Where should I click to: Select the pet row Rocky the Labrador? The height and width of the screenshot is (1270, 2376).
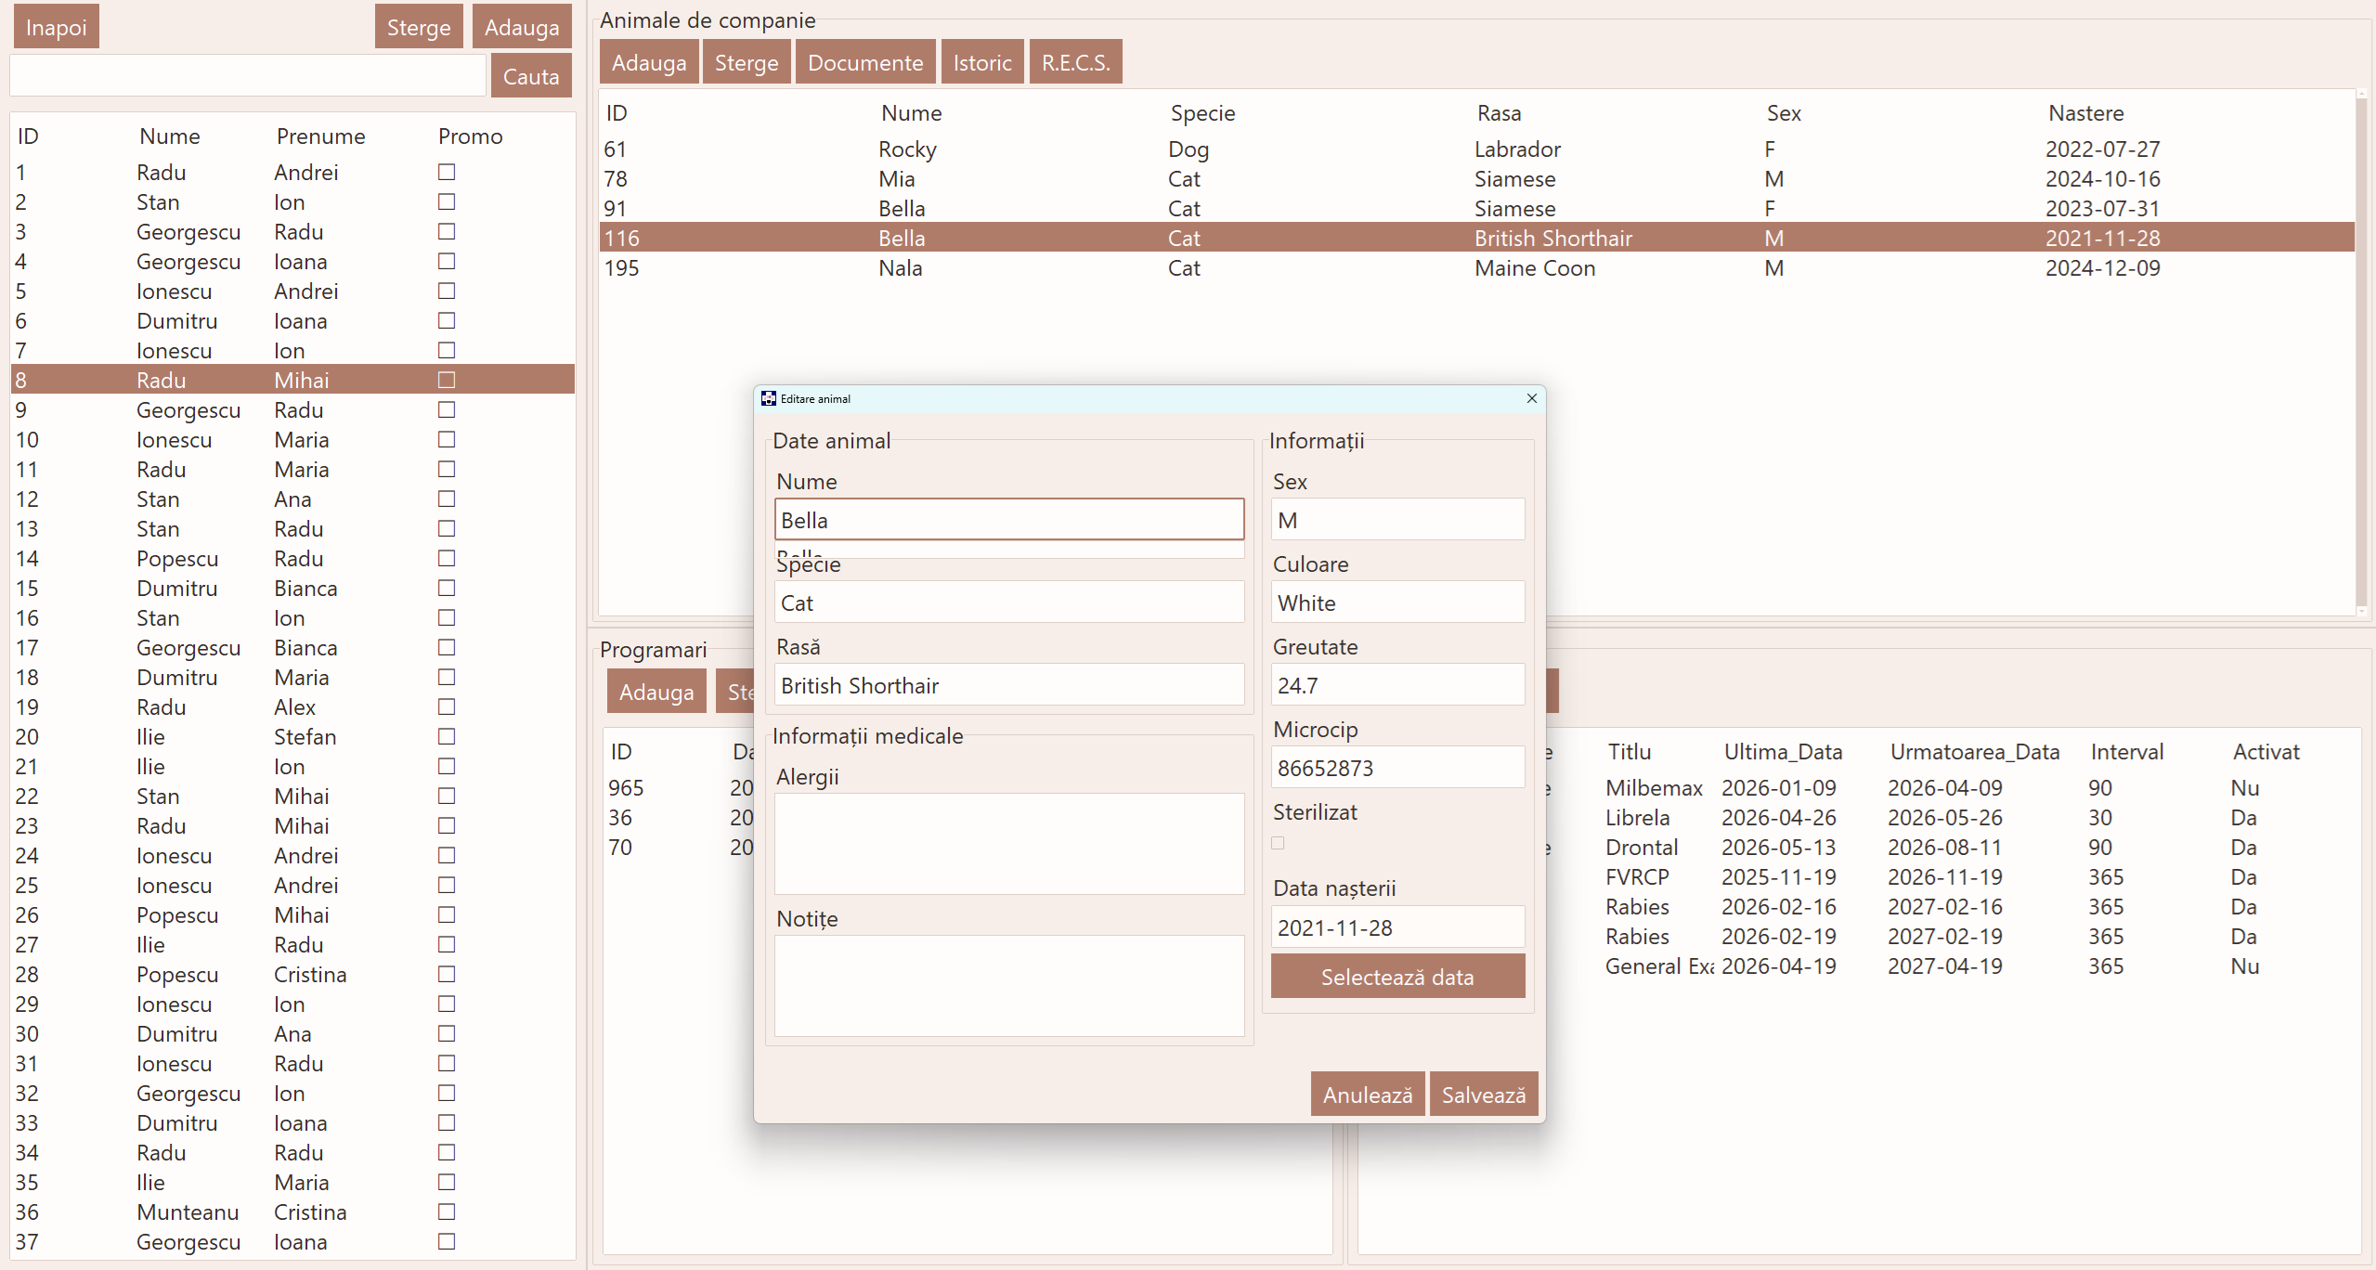click(1476, 149)
